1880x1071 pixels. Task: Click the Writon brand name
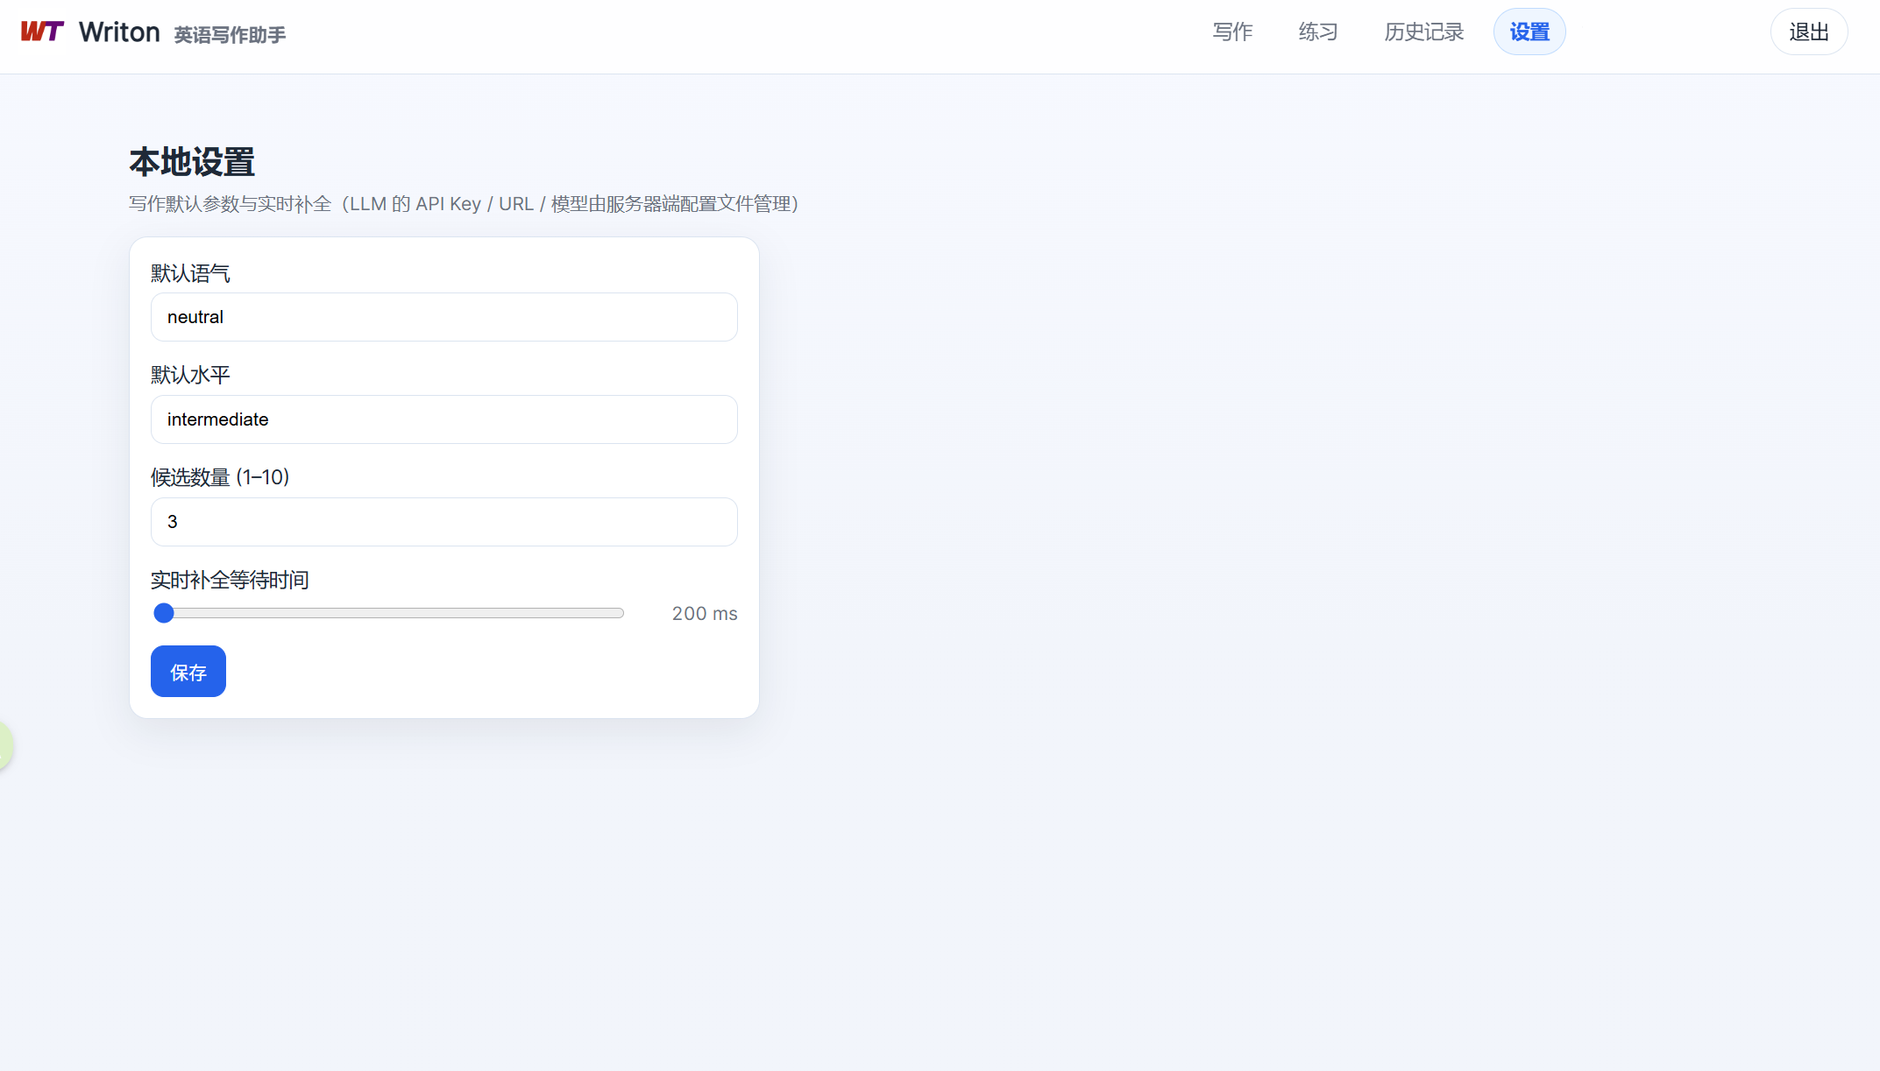click(119, 32)
